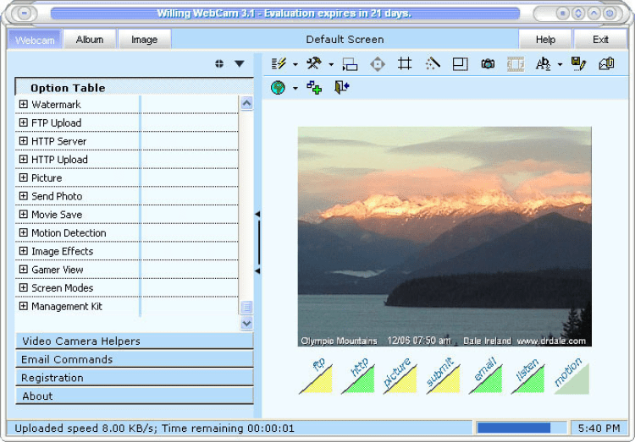Viewport: 635px width, 442px height.
Task: Click the exit door icon in toolbar
Action: pyautogui.click(x=341, y=88)
